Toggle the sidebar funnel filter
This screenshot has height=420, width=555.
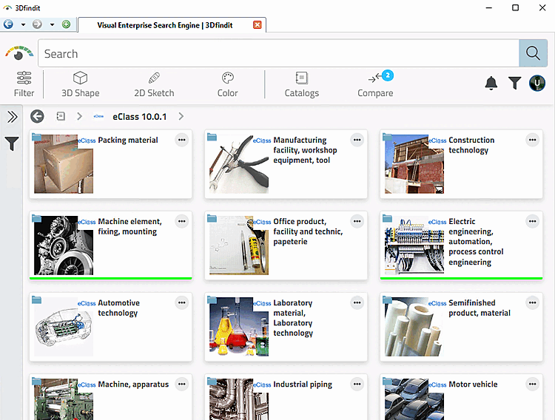[x=12, y=143]
